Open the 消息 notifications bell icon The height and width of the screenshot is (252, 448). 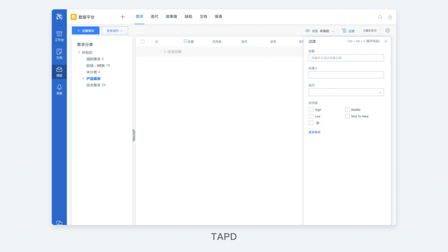pyautogui.click(x=59, y=90)
